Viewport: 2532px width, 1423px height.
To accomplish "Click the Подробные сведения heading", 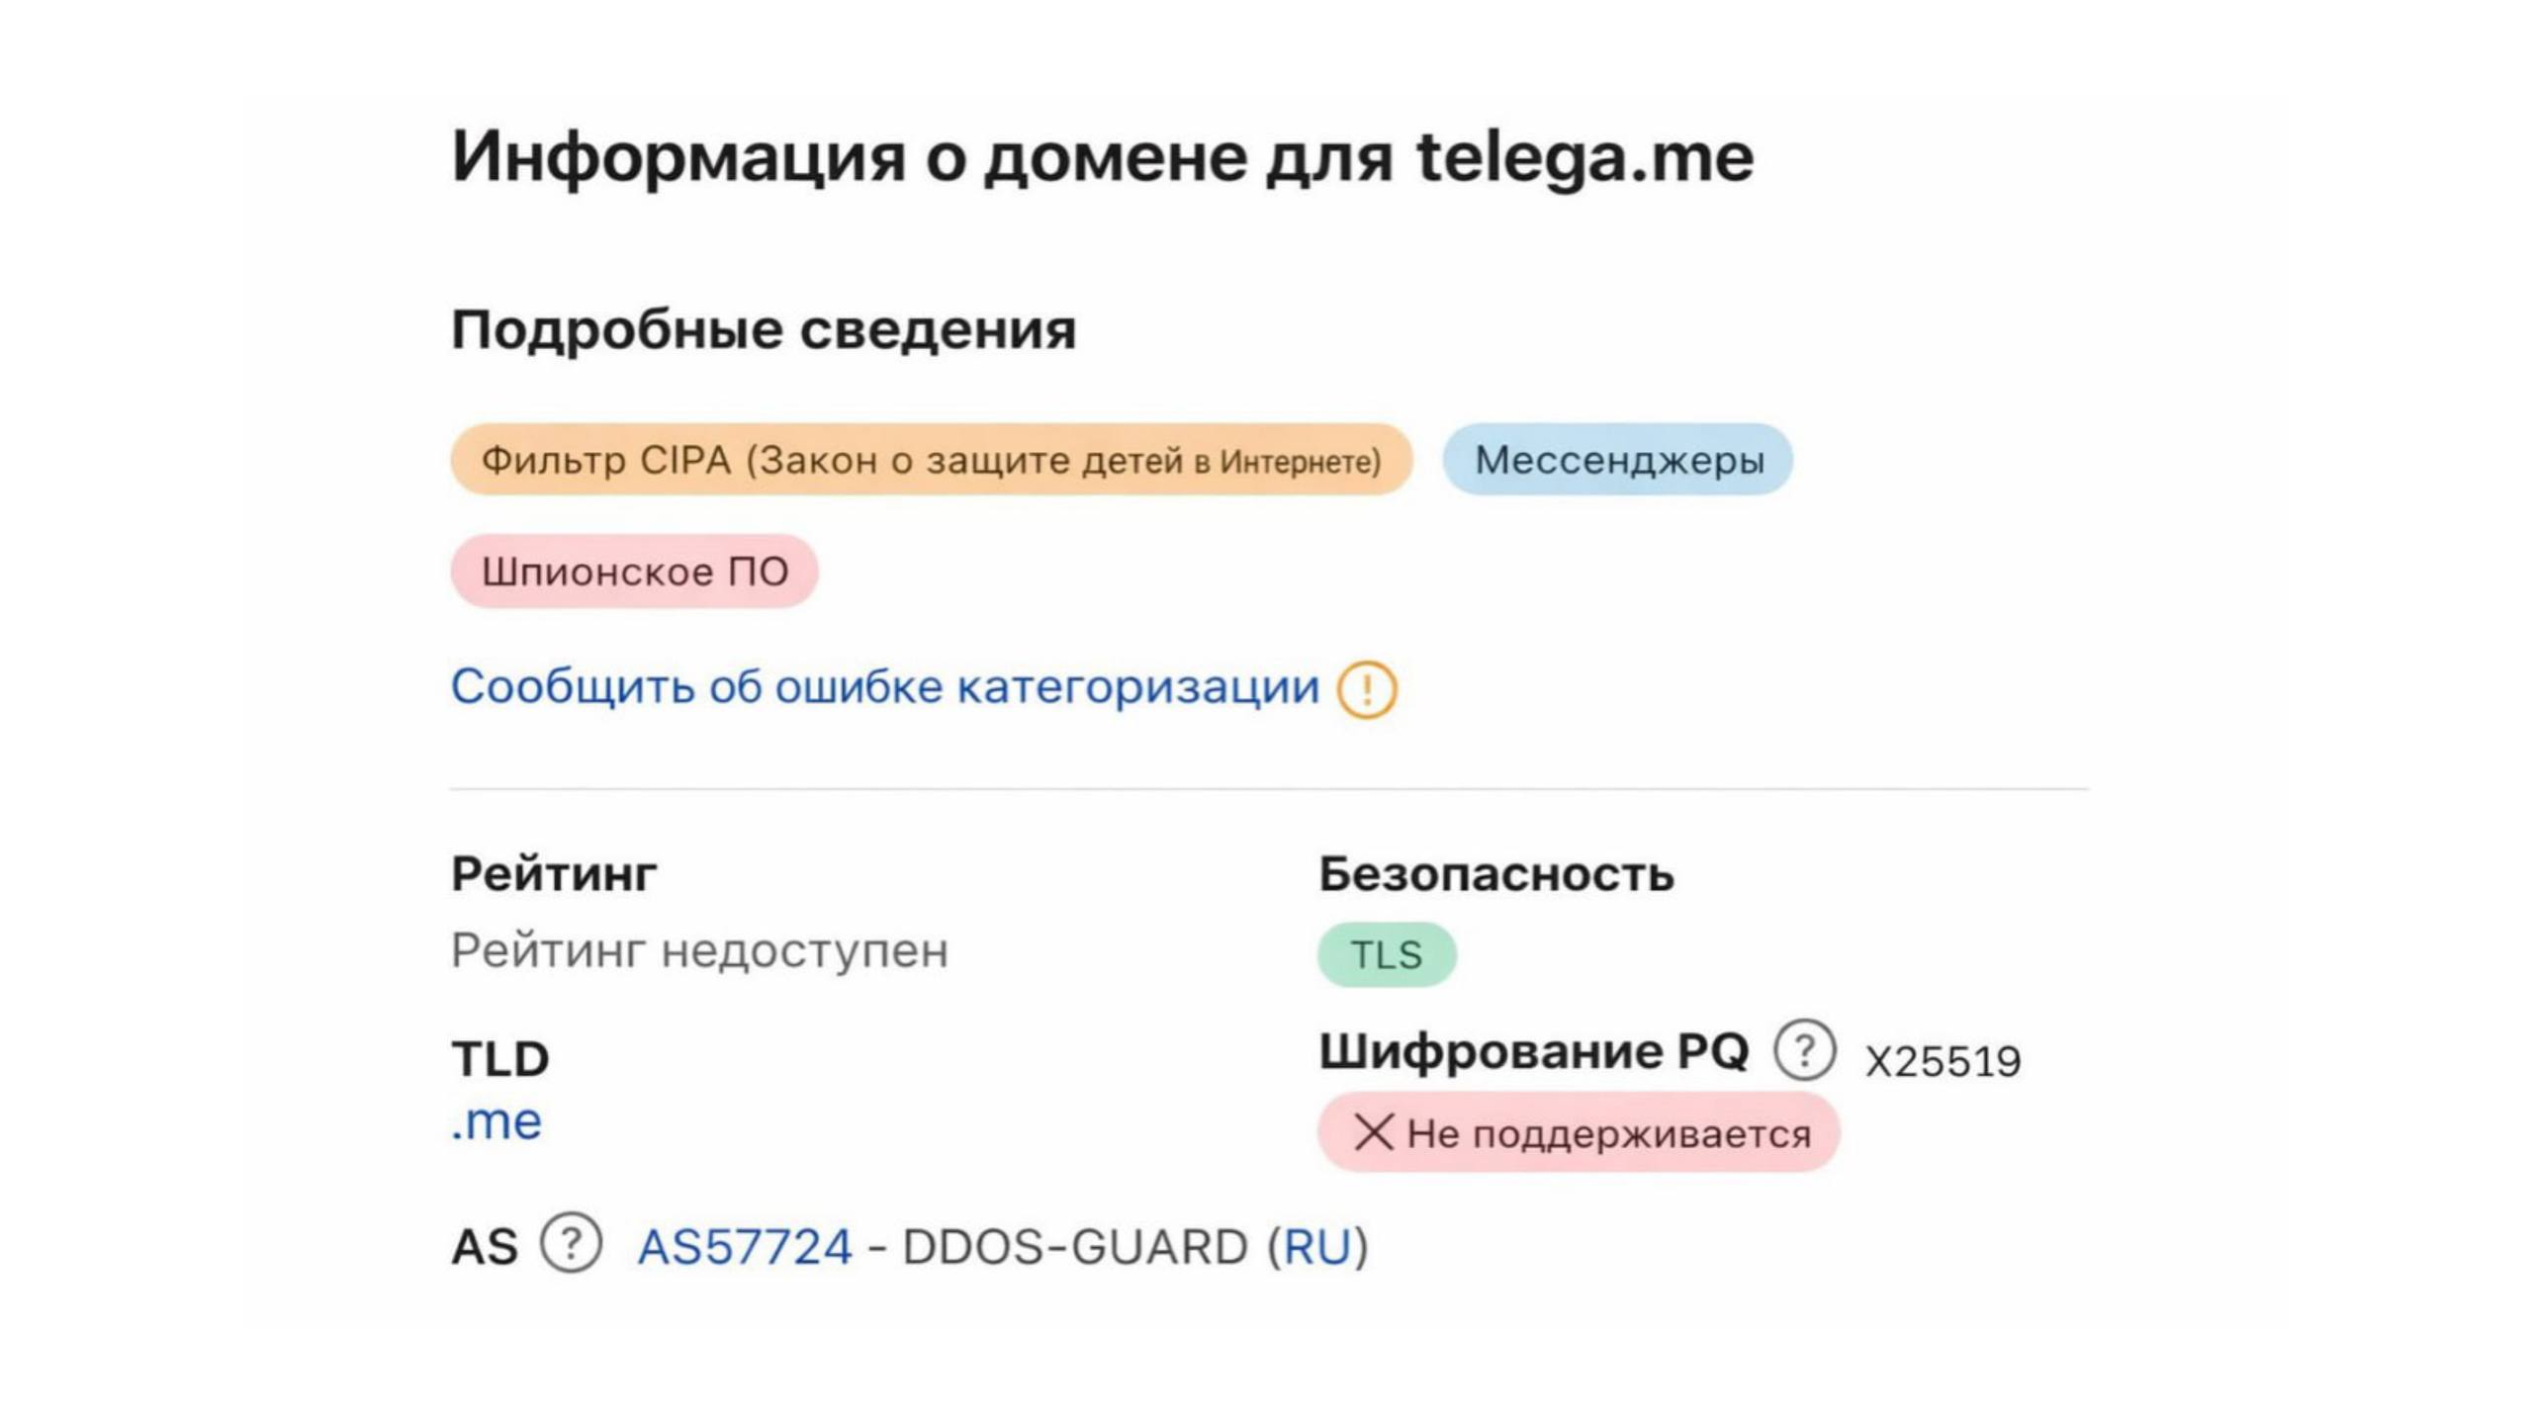I will pyautogui.click(x=764, y=329).
